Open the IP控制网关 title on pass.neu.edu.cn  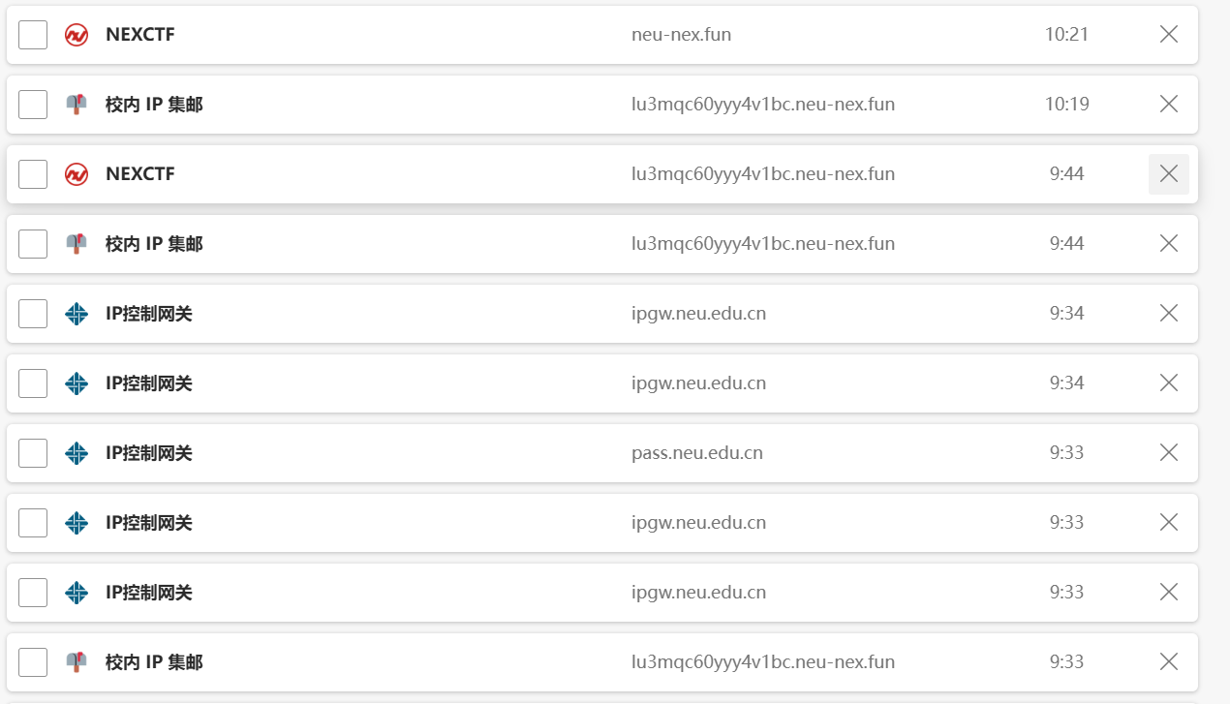[x=149, y=453]
